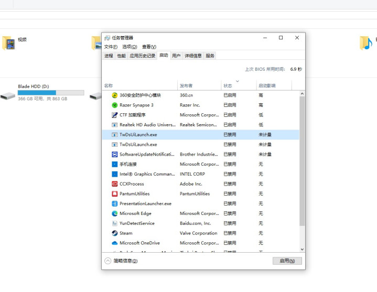377x292 pixels.
Task: Click the YunDetectService entry name
Action: click(x=137, y=223)
